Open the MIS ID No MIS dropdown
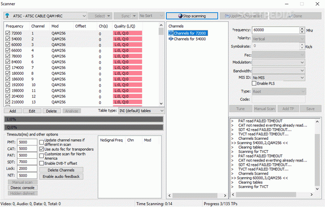The width and height of the screenshot is (325, 207). pos(278,77)
